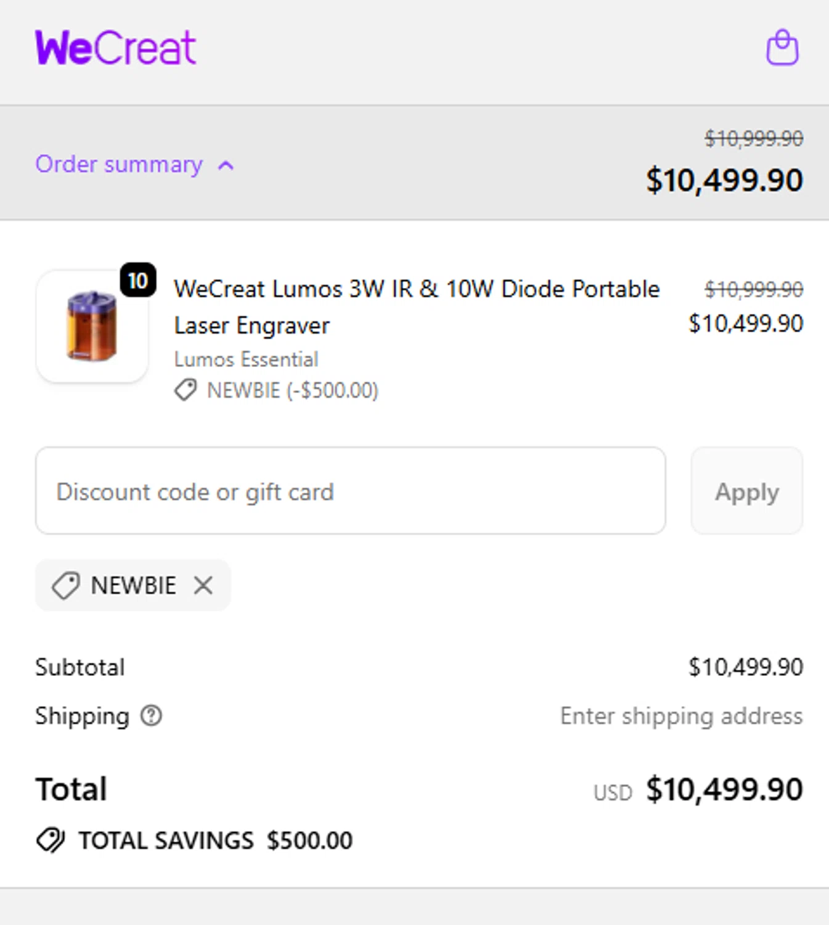Click the crossed-out $10,999.90 product price

point(754,289)
